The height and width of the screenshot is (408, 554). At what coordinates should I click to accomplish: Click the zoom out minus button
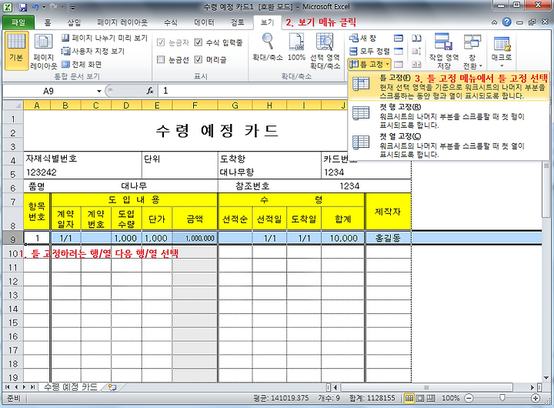pyautogui.click(x=469, y=399)
